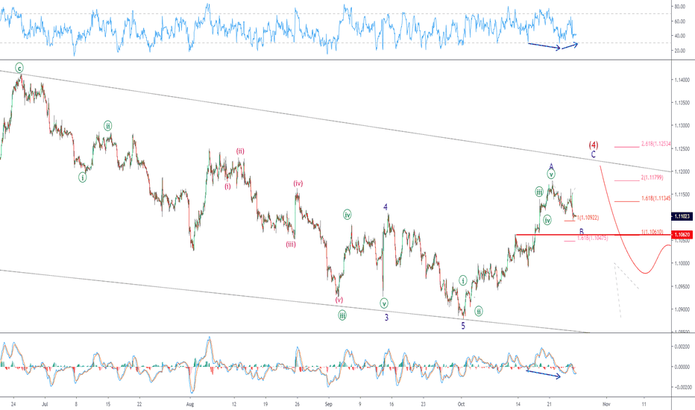Select the upper gray channel trend line

click(x=335, y=120)
